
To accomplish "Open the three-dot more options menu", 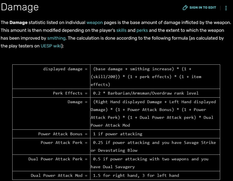I will pyautogui.click(x=226, y=8).
